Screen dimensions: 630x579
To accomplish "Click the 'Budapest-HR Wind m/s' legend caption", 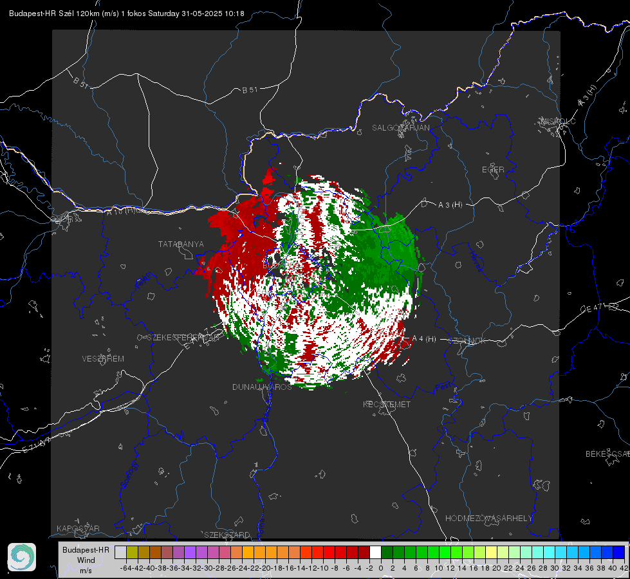I will pyautogui.click(x=86, y=560).
